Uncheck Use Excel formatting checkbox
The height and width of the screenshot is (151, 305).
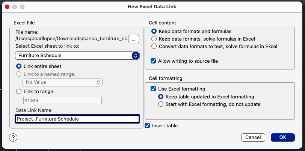tap(153, 89)
